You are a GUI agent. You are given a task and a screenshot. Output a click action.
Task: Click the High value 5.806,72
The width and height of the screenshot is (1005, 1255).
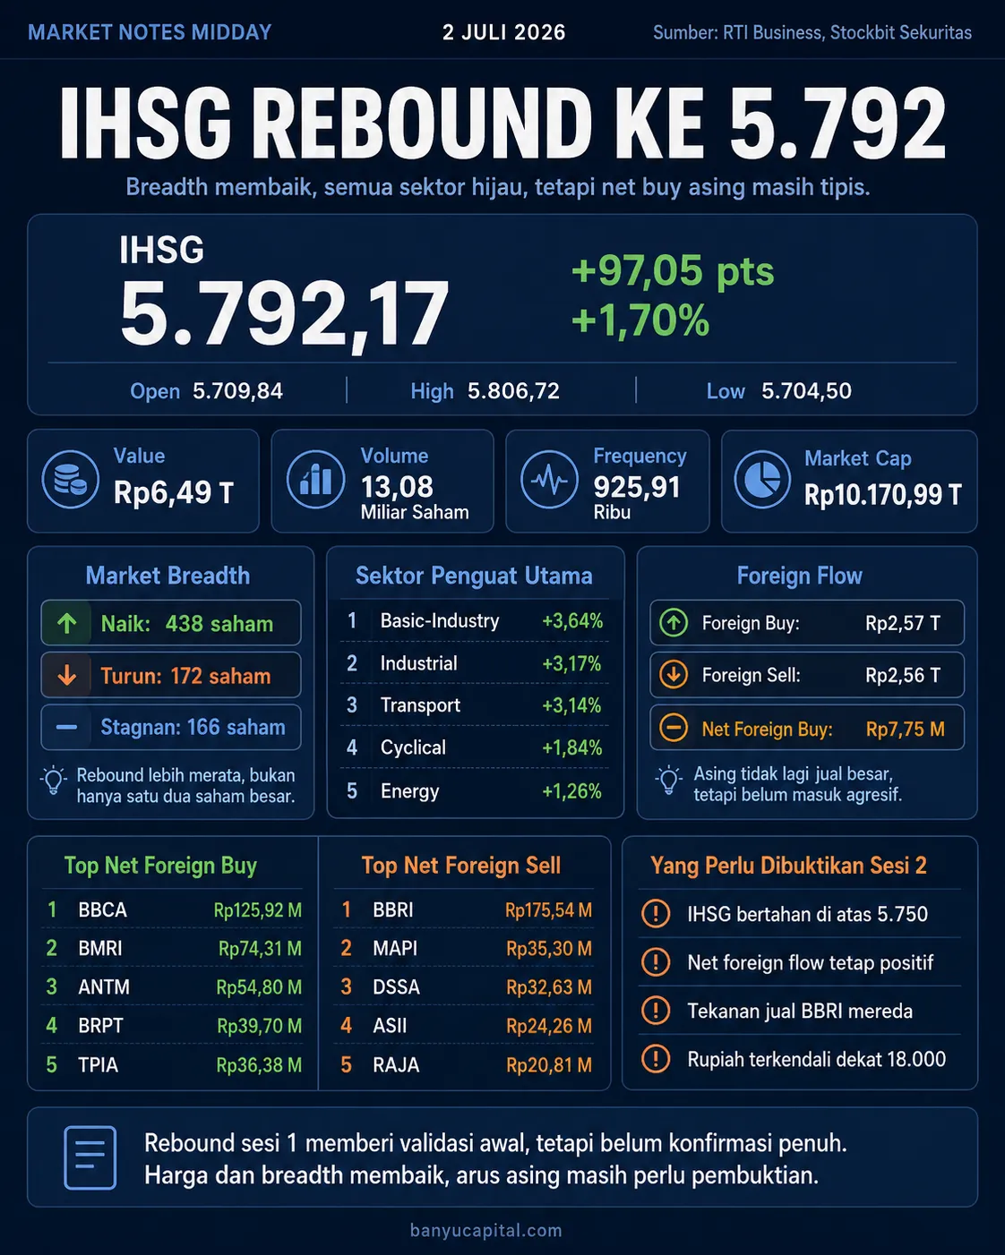tap(513, 391)
